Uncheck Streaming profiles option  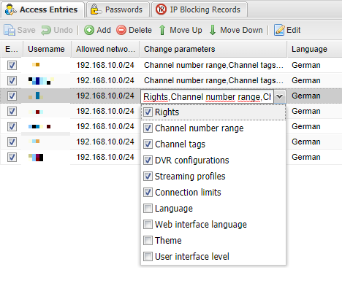tap(148, 177)
